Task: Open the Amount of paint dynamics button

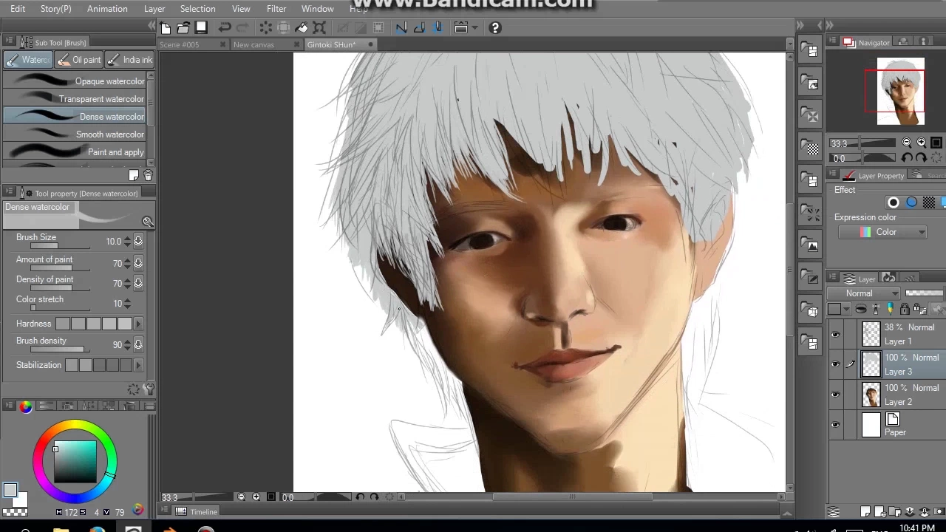Action: pyautogui.click(x=138, y=263)
